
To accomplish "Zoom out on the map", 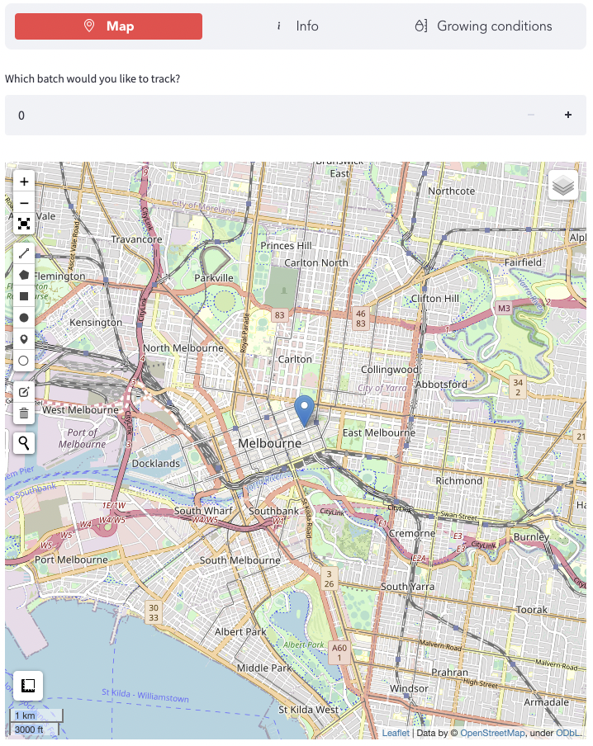I will click(24, 203).
